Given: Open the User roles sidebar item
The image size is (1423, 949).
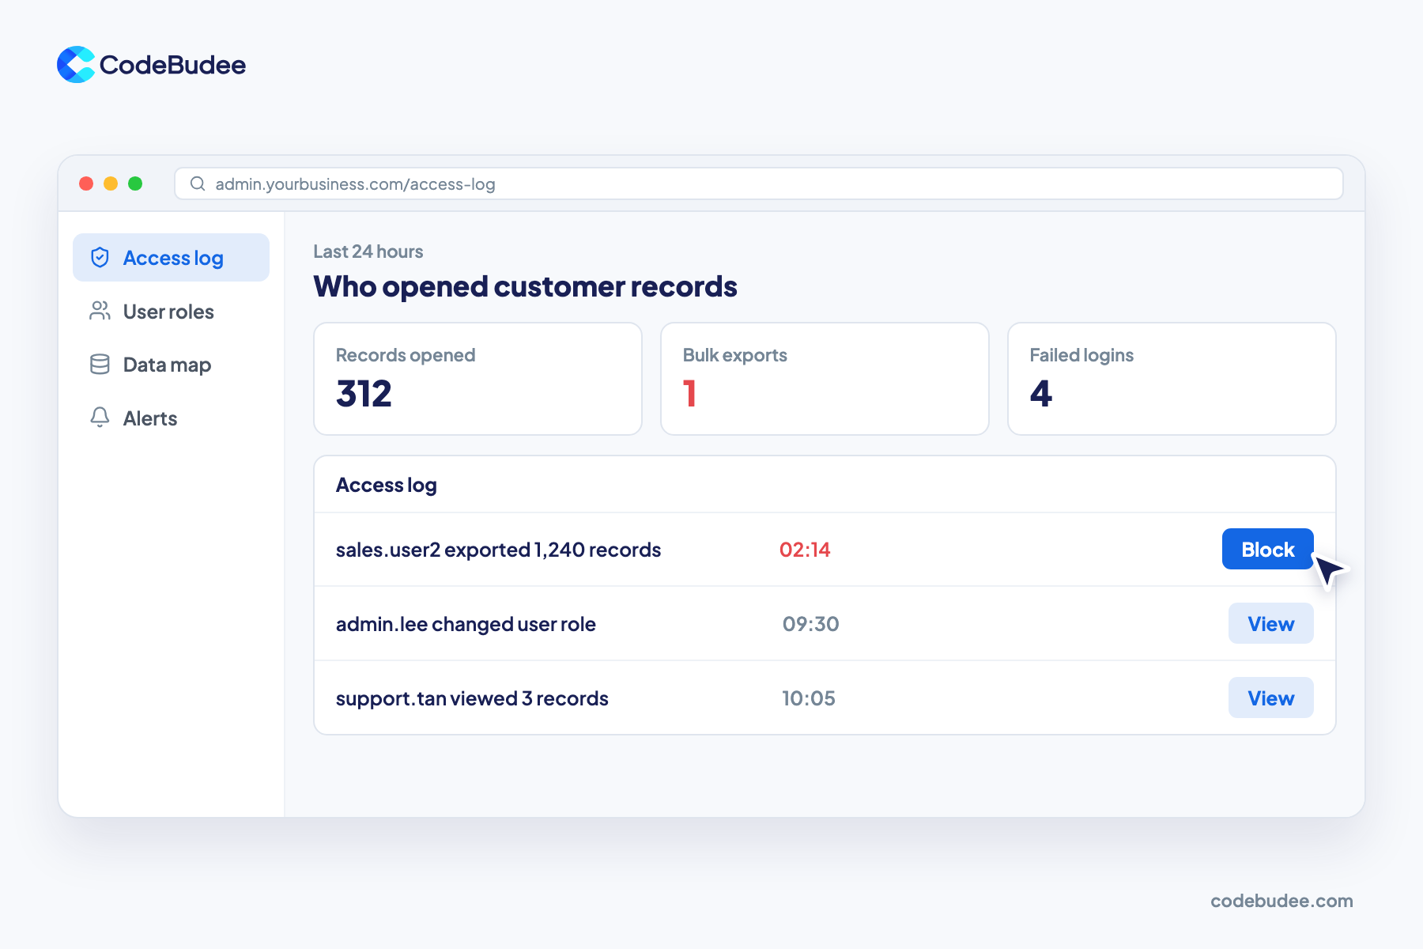Looking at the screenshot, I should click(171, 311).
